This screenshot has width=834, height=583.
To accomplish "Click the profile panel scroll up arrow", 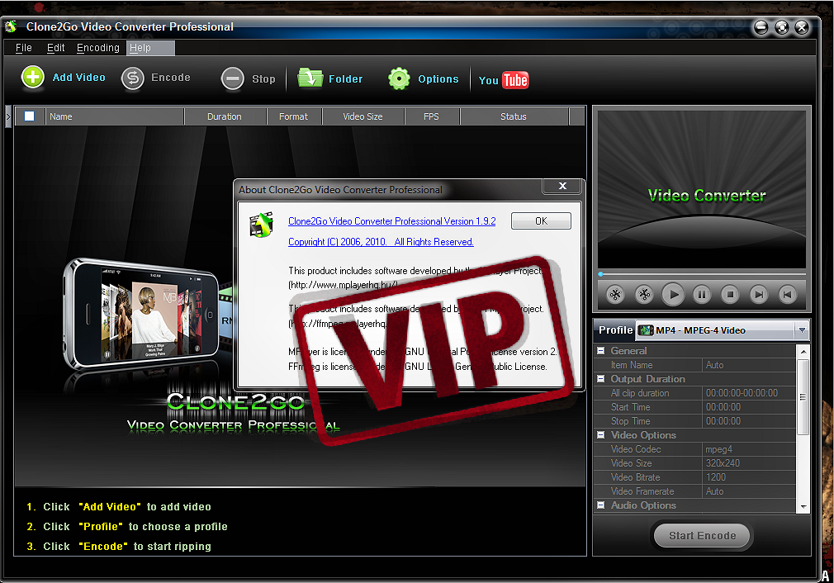I will point(803,352).
